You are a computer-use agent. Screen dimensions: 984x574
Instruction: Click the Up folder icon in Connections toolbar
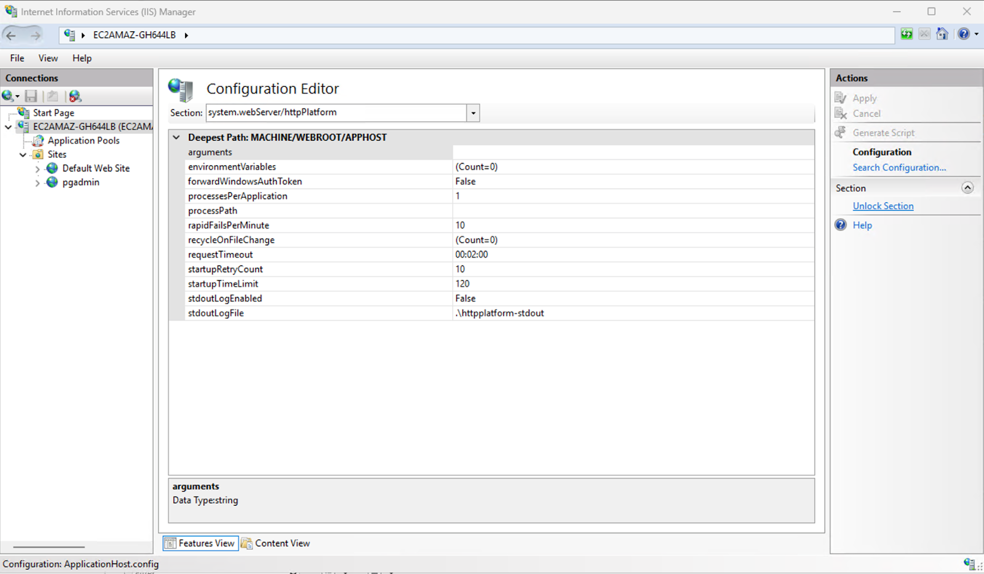click(53, 96)
